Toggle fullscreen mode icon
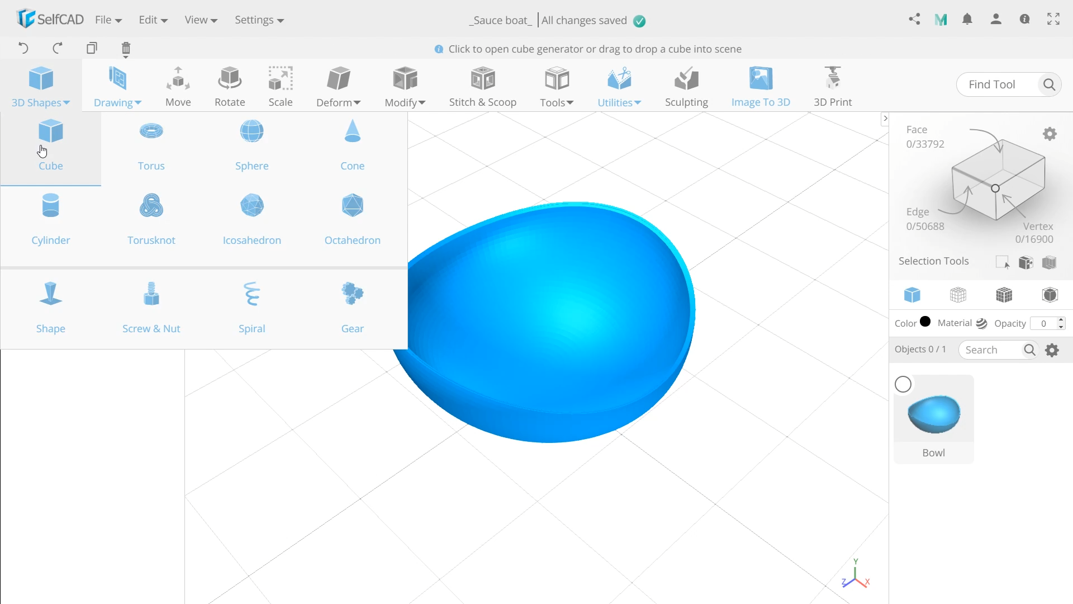This screenshot has width=1073, height=604. [x=1053, y=20]
